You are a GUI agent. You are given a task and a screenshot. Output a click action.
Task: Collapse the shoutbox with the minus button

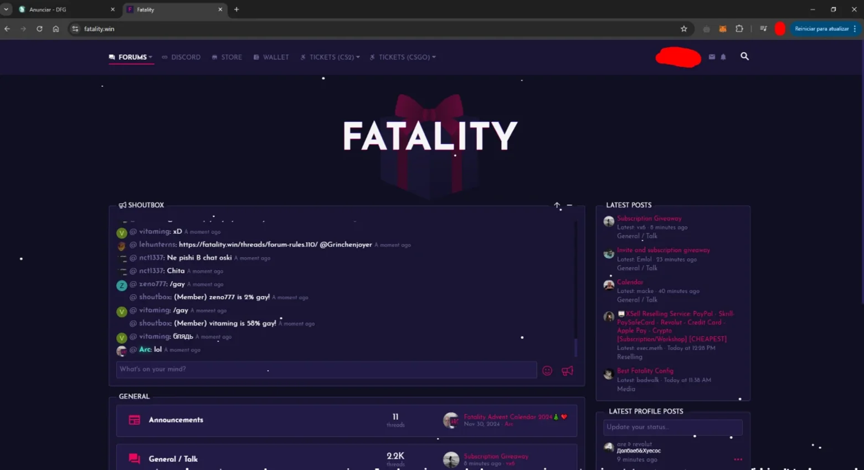point(569,205)
